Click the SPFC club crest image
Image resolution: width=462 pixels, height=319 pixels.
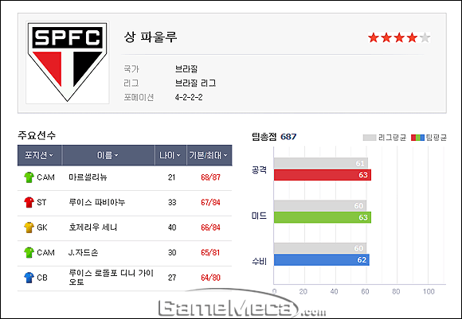tap(68, 62)
